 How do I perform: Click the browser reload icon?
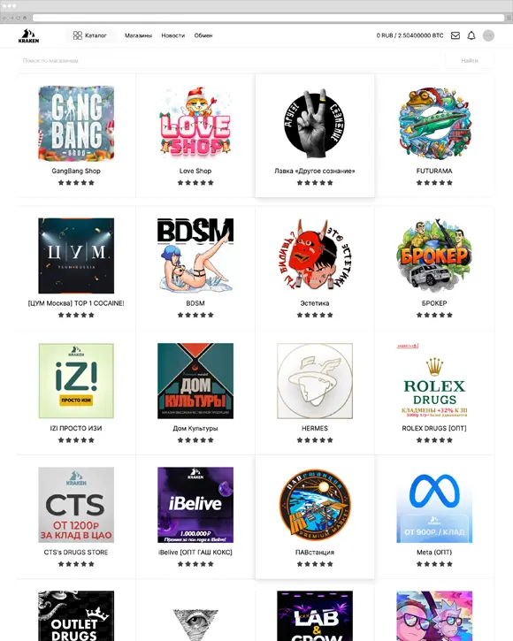19,18
